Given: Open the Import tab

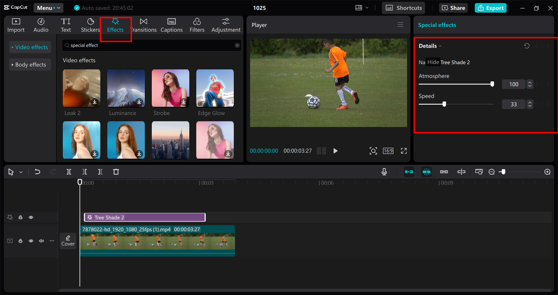Looking at the screenshot, I should coord(16,25).
